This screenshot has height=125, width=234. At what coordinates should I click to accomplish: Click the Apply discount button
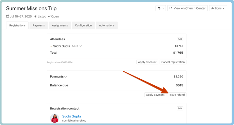(x=147, y=62)
